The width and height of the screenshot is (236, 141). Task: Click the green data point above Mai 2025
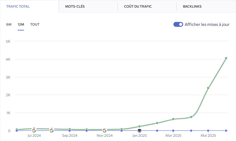208,88
